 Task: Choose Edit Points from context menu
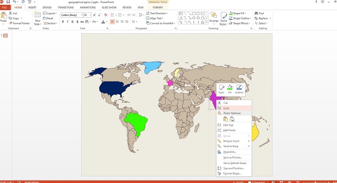(x=229, y=130)
